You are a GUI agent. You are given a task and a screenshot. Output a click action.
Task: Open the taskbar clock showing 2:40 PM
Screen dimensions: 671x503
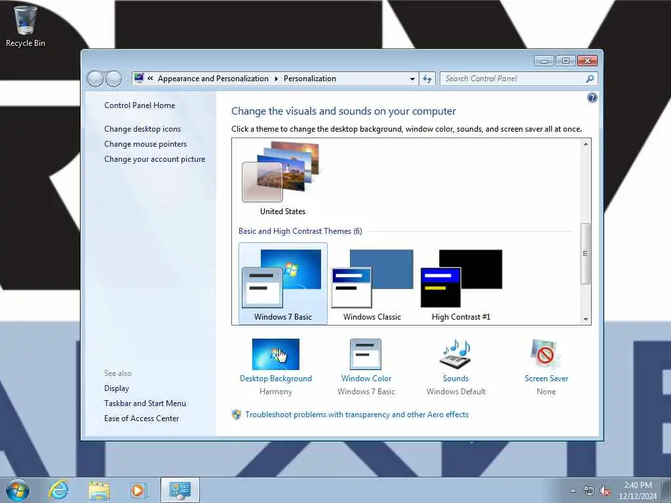[638, 491]
